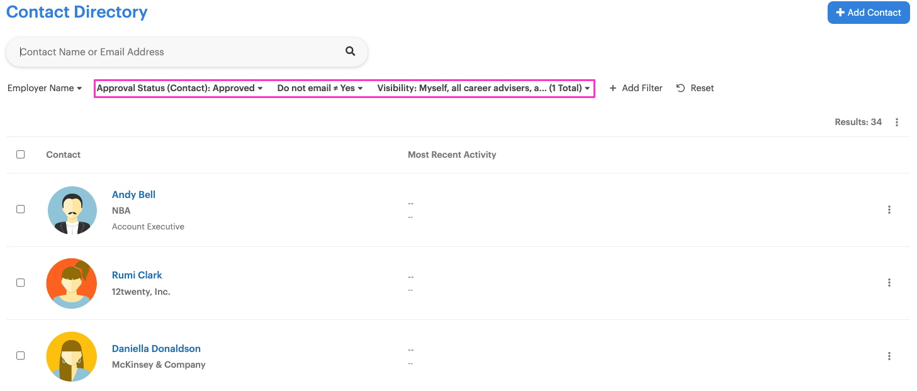Expand the Employer Name filter dropdown
The image size is (917, 391).
click(45, 88)
